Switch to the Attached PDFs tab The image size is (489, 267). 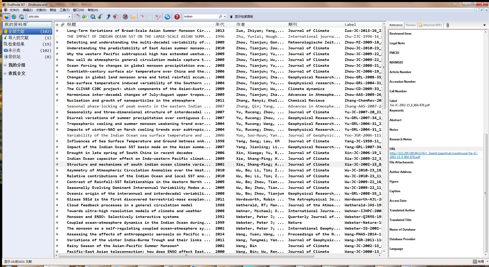[x=430, y=25]
